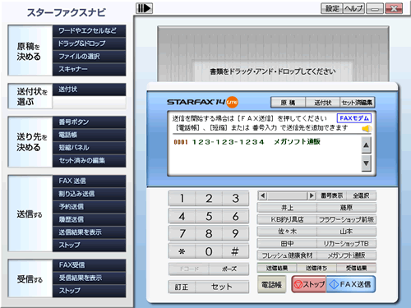Click the ポーズ pause key
Viewport: 411px width, 308px height.
click(229, 269)
